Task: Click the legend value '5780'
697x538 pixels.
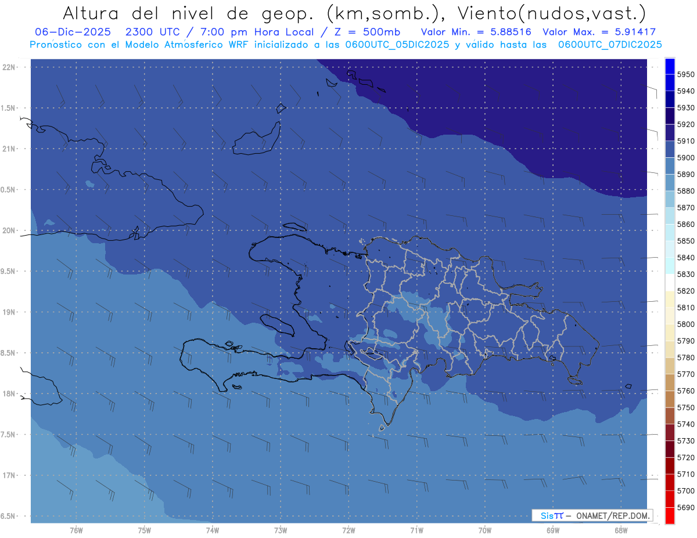Action: 686,358
